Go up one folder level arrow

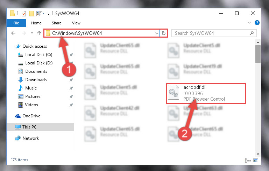pos(39,33)
